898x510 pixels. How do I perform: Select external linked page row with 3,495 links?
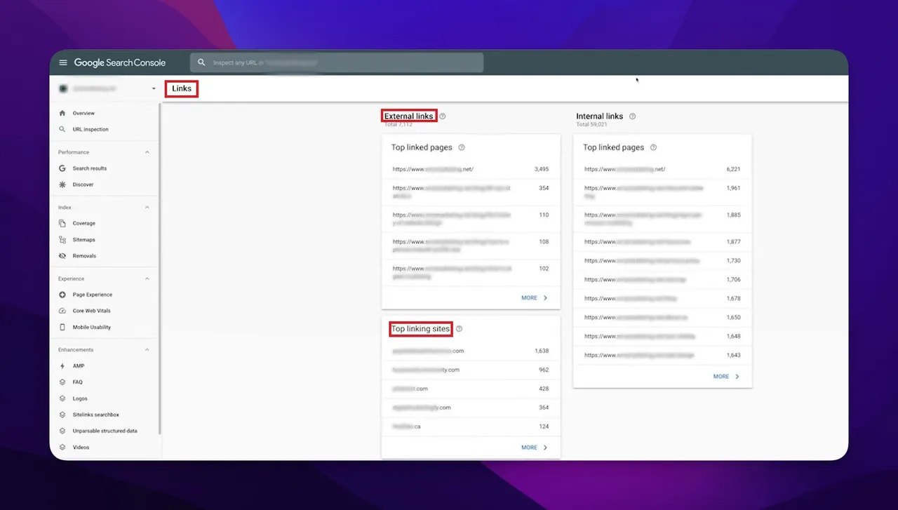[x=471, y=169]
